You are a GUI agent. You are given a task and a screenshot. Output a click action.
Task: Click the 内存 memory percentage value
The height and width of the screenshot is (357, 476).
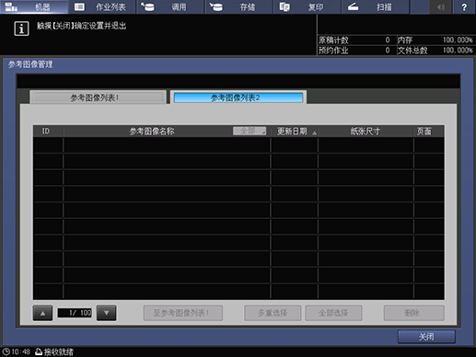[x=458, y=40]
